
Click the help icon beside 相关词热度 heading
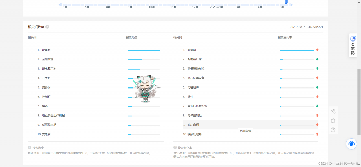tap(47, 27)
